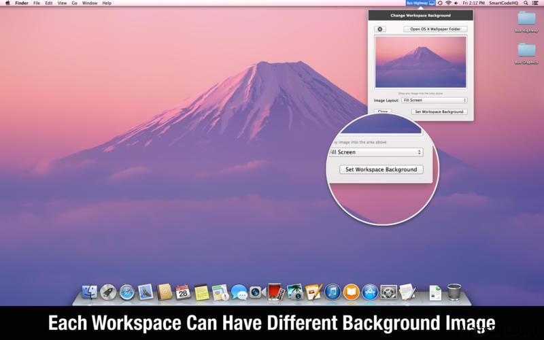Click the Fri 2:12 PM clock

click(x=473, y=3)
